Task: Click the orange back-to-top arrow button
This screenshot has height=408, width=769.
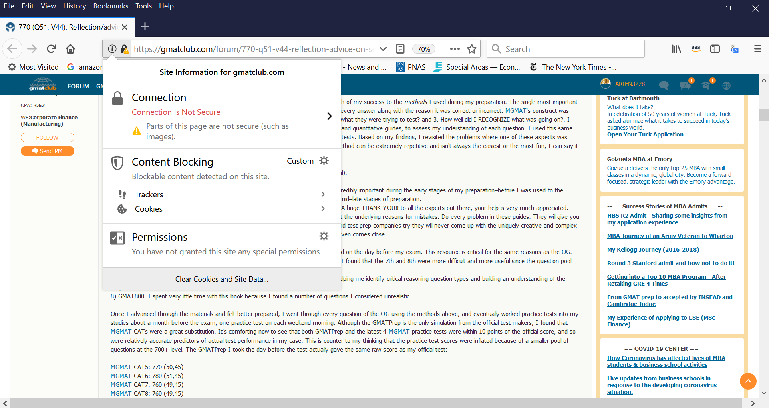Action: (748, 381)
